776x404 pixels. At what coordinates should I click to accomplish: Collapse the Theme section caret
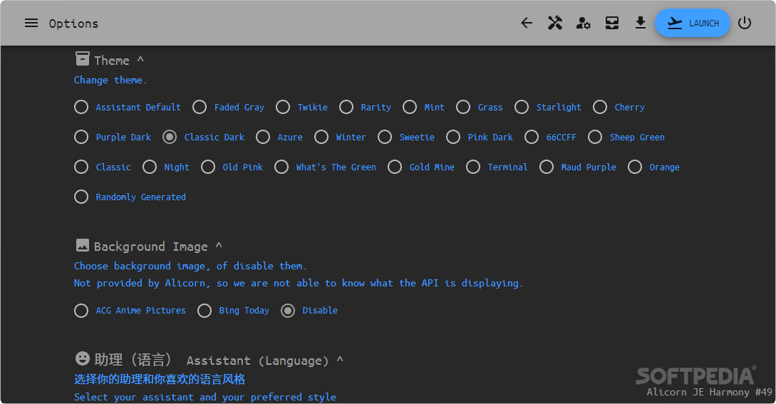(140, 60)
